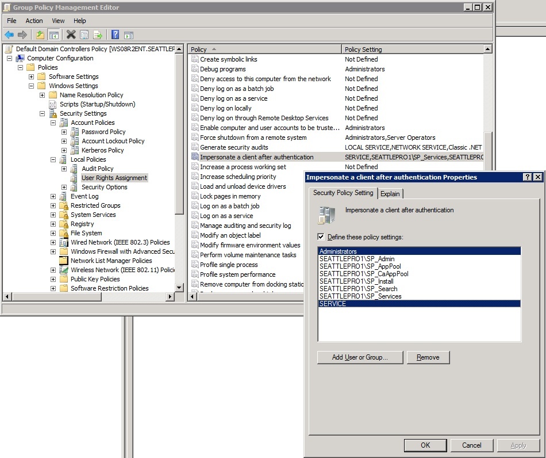Click the Add User or Group button
This screenshot has width=546, height=458.
pos(360,357)
